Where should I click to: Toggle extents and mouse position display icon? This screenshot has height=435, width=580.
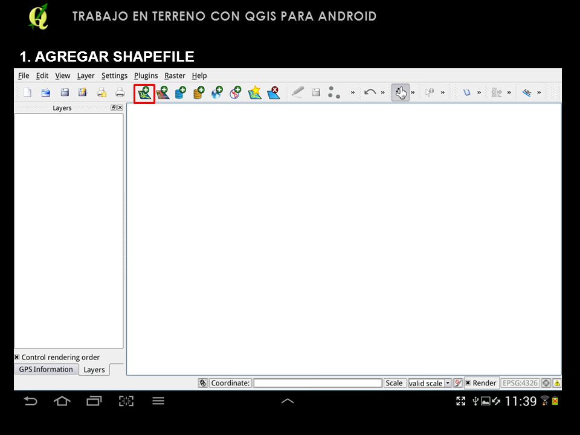point(203,383)
